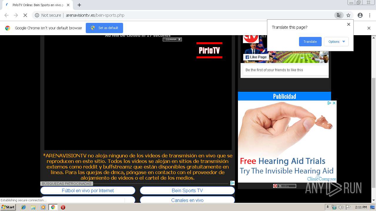Open AdChoices info on hearing aid ad
This screenshot has height=211, width=376.
click(x=330, y=103)
